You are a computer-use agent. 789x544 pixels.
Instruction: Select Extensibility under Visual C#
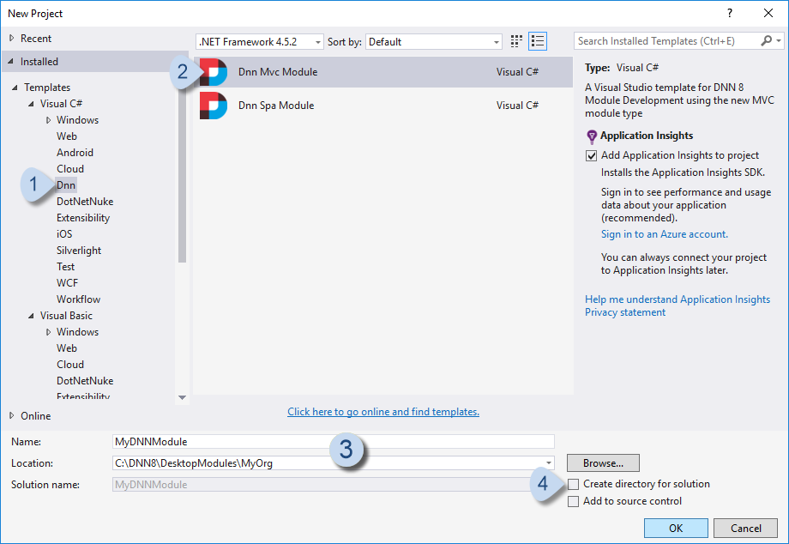click(x=83, y=218)
